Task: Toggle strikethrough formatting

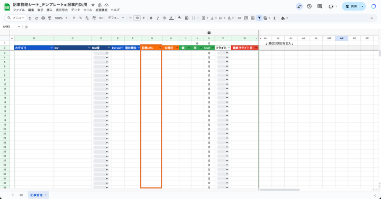Action: 165,18
